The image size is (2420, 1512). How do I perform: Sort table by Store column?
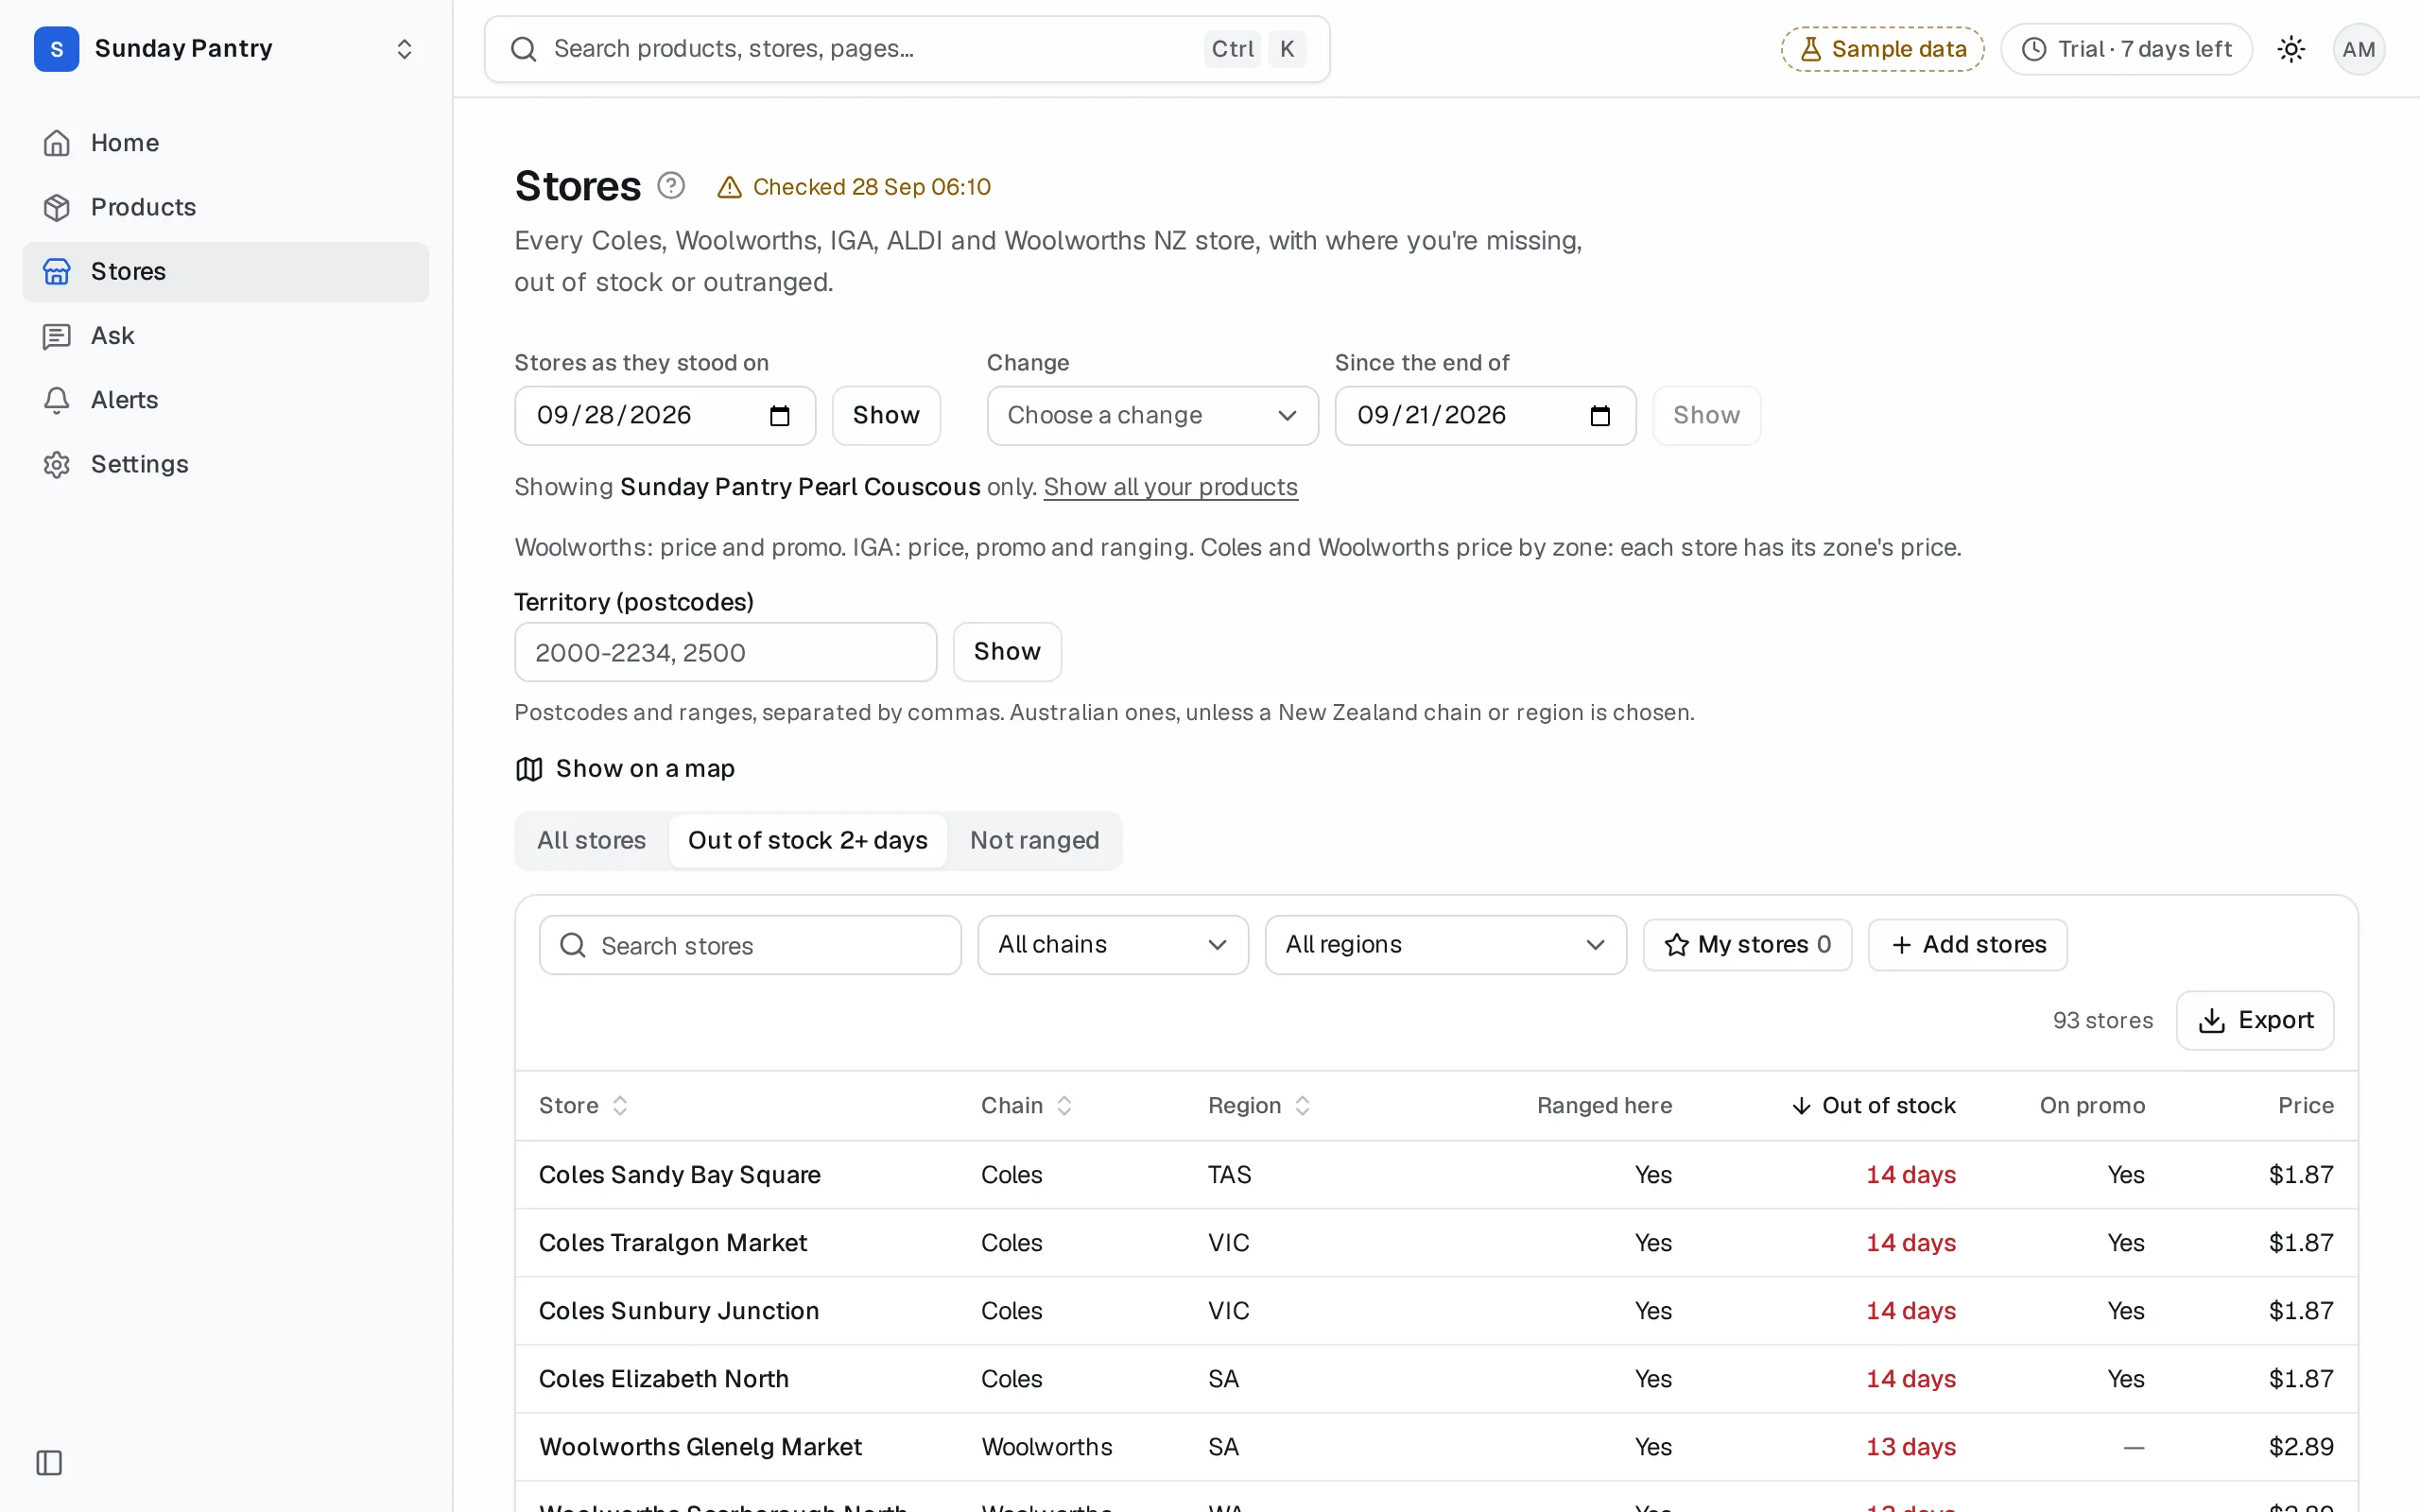pyautogui.click(x=584, y=1106)
